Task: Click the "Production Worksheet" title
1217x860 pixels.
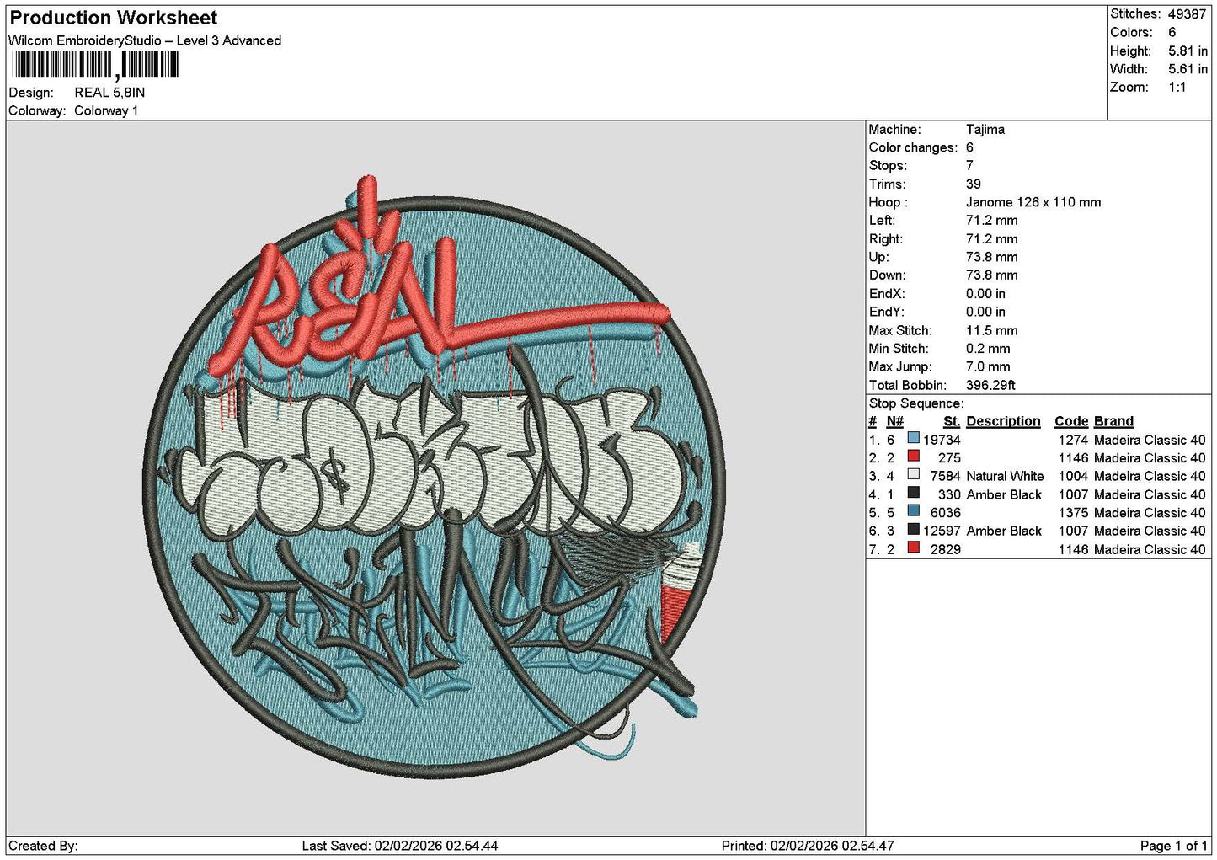Action: [113, 18]
